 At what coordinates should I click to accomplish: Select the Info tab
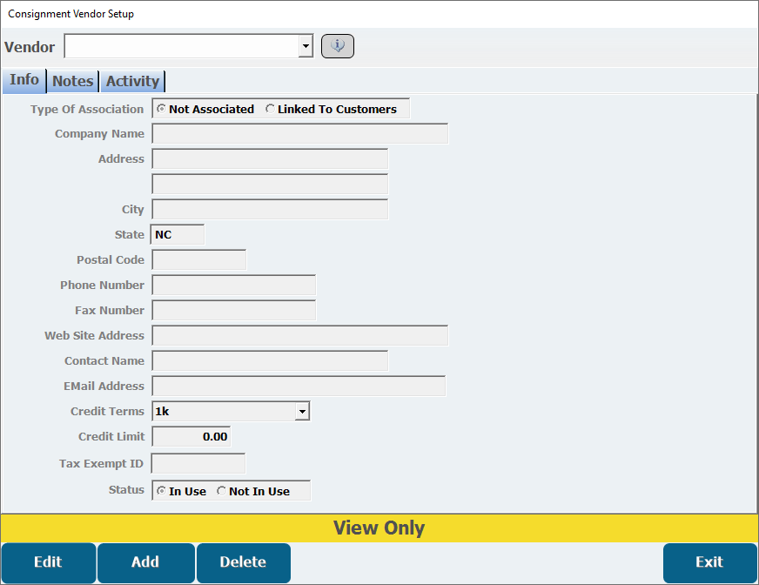pos(24,80)
